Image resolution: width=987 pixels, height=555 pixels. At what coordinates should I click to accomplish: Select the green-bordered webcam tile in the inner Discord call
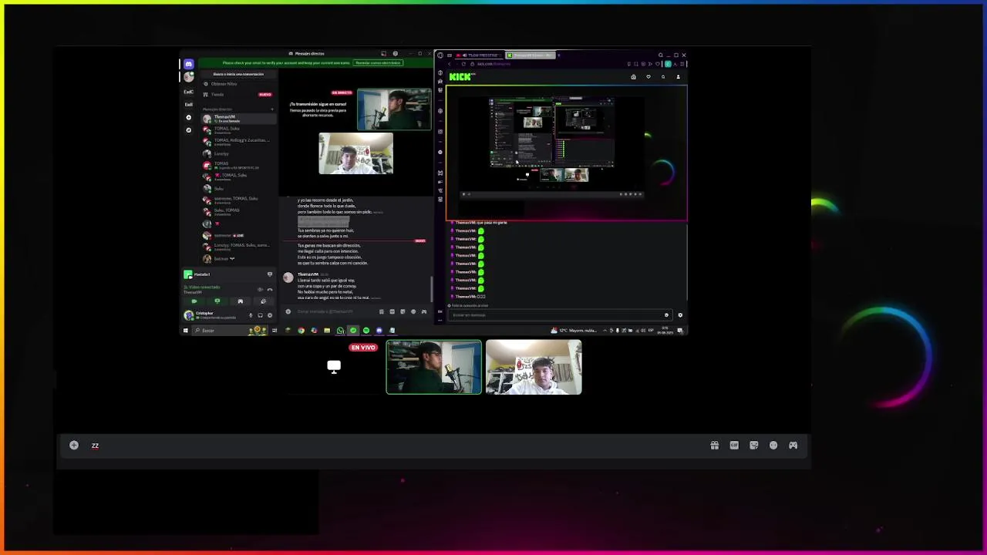pyautogui.click(x=394, y=109)
